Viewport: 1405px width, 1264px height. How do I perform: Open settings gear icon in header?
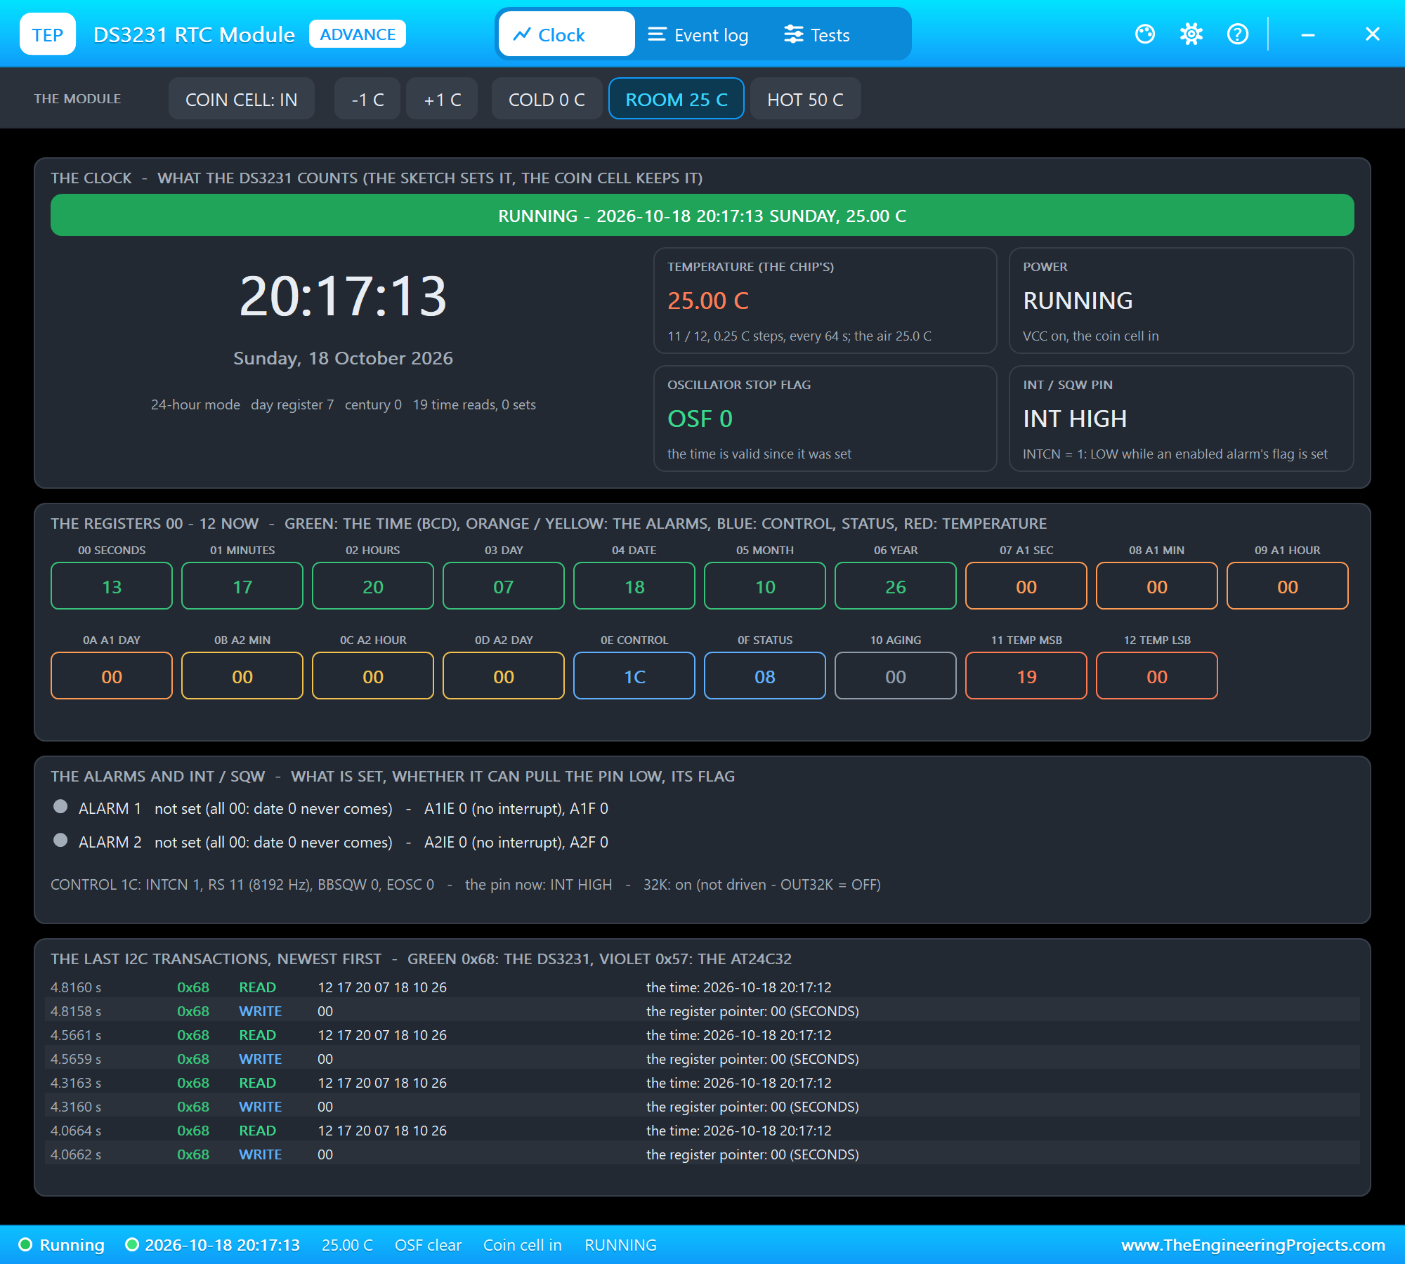pos(1191,34)
